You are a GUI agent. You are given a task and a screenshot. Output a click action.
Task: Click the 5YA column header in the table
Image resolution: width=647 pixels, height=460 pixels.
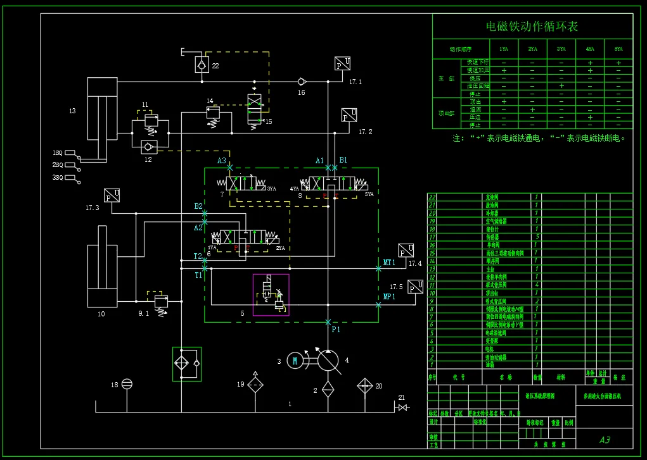(x=618, y=49)
